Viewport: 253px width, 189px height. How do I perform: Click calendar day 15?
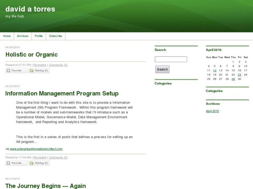point(233,70)
